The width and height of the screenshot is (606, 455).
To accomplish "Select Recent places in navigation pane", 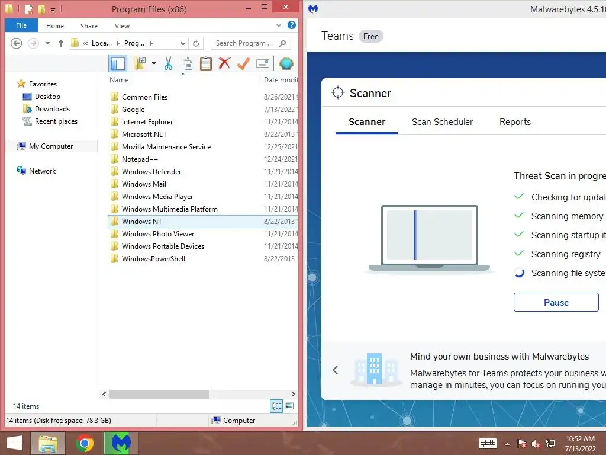I will 56,121.
